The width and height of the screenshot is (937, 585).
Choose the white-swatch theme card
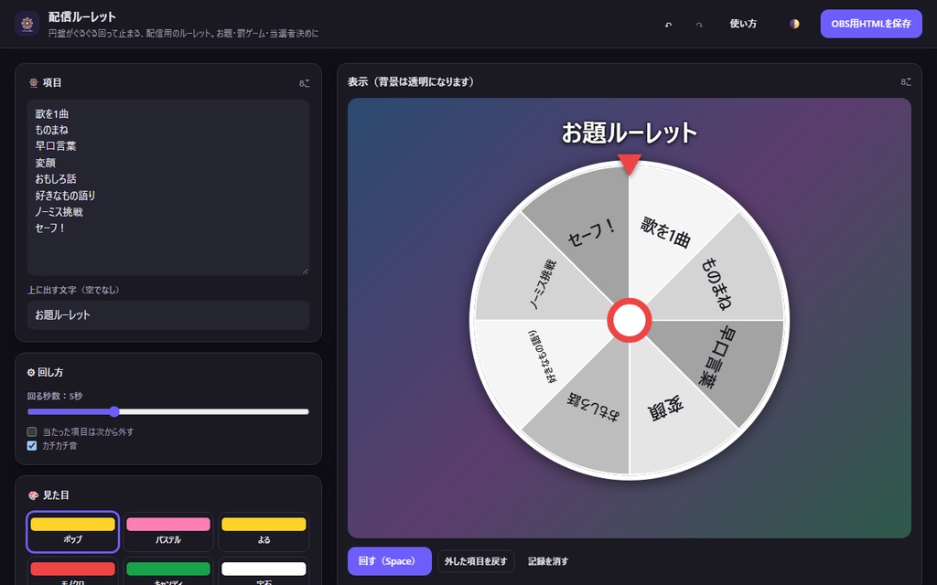[x=264, y=571]
